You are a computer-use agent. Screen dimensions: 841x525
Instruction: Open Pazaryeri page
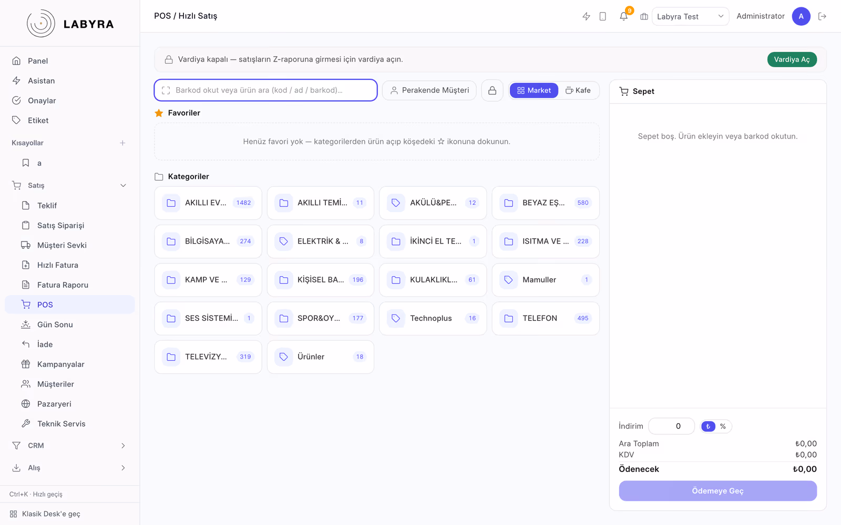tap(70, 404)
